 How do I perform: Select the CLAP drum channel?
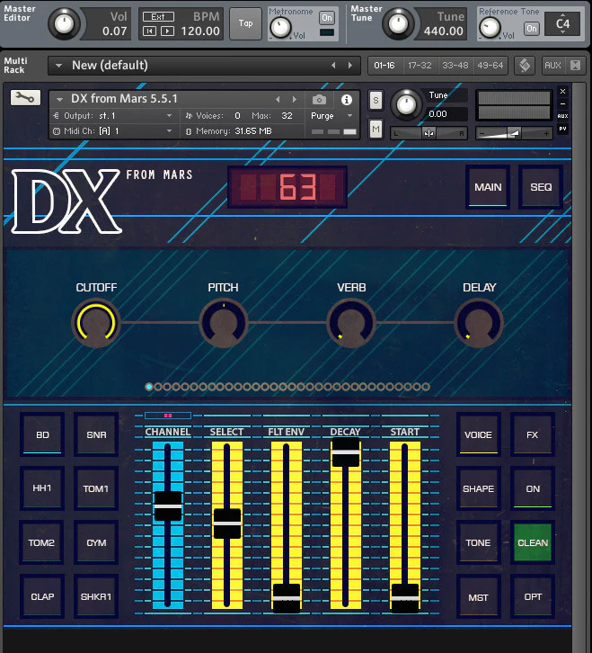click(42, 596)
